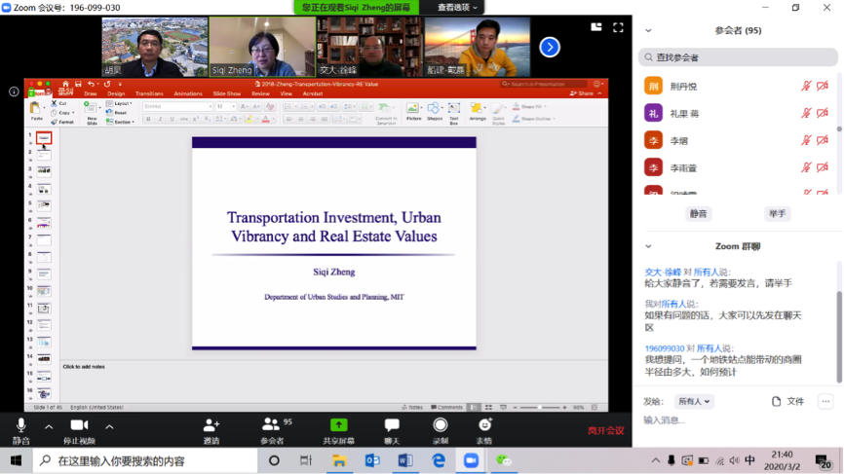Click the Share Screen icon
The height and width of the screenshot is (474, 844).
pyautogui.click(x=338, y=426)
